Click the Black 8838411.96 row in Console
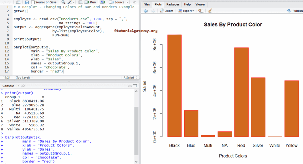Image resolution: width=303 pixels, height=164 pixels. click(23, 101)
